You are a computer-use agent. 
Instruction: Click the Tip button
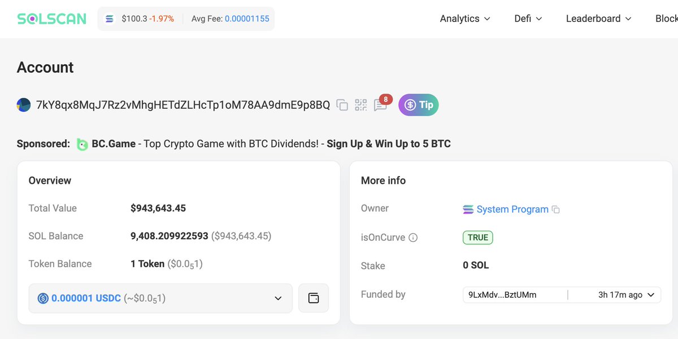[419, 105]
